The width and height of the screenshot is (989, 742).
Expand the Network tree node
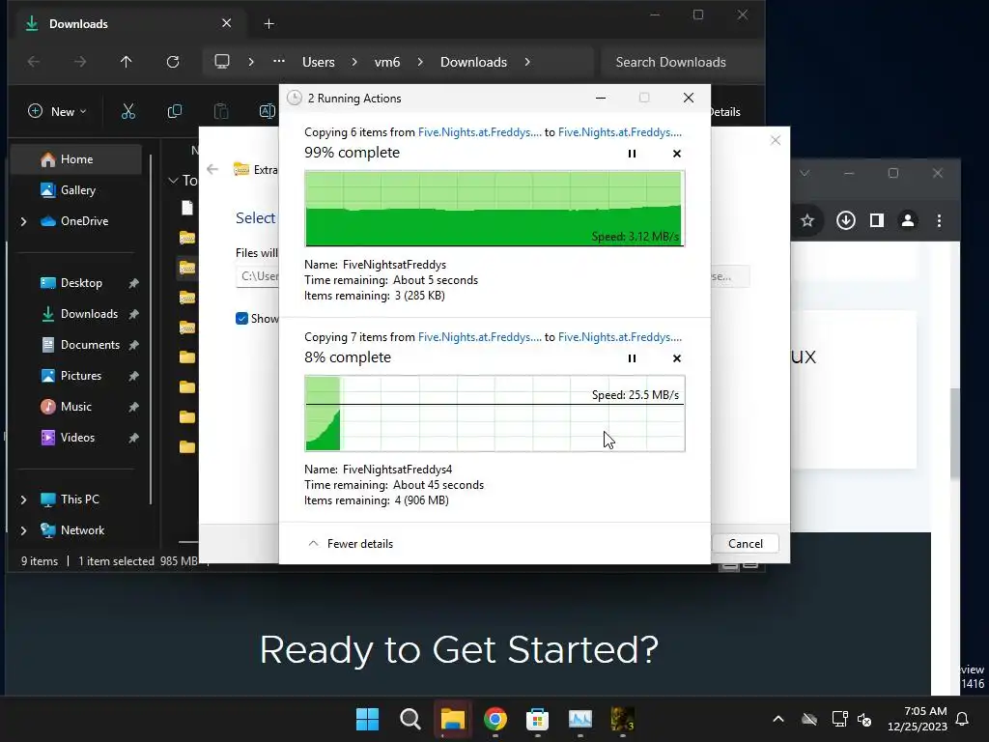(23, 530)
